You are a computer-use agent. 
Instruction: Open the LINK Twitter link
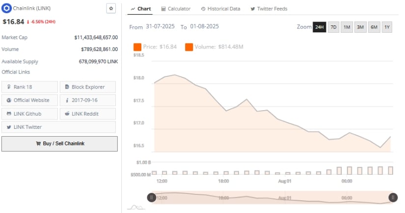click(58, 127)
